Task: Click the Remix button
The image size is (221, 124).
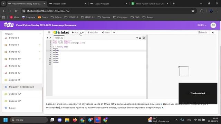Action: click(x=203, y=32)
